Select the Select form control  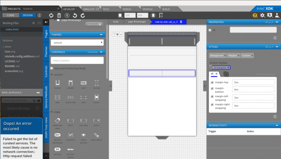click(x=96, y=122)
